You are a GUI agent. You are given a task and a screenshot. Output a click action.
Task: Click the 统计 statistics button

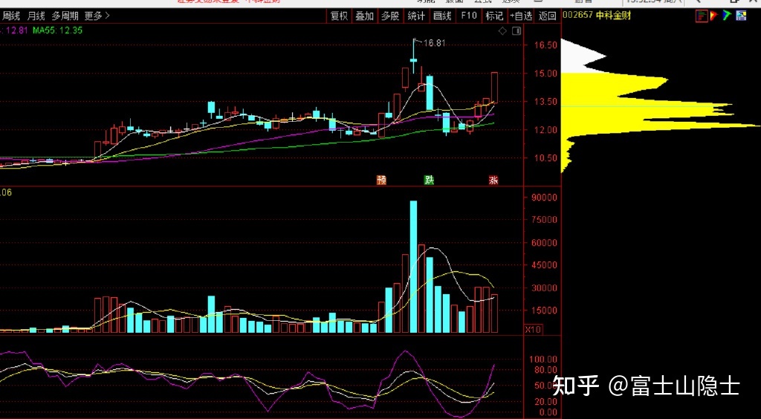416,16
